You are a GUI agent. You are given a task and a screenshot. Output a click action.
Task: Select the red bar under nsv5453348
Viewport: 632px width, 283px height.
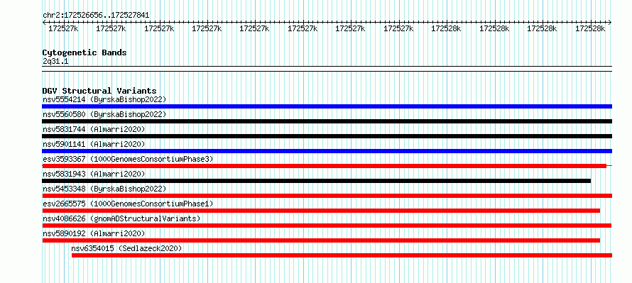coord(327,196)
